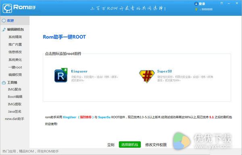Click the Kinguser title text
This screenshot has height=155, width=242.
[x=79, y=71]
